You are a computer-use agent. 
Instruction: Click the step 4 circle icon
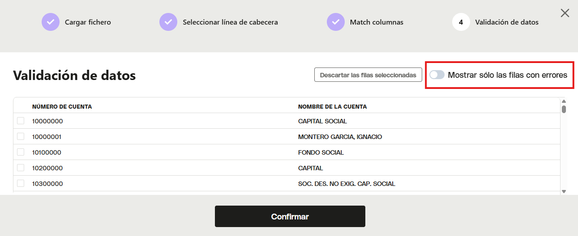[461, 22]
